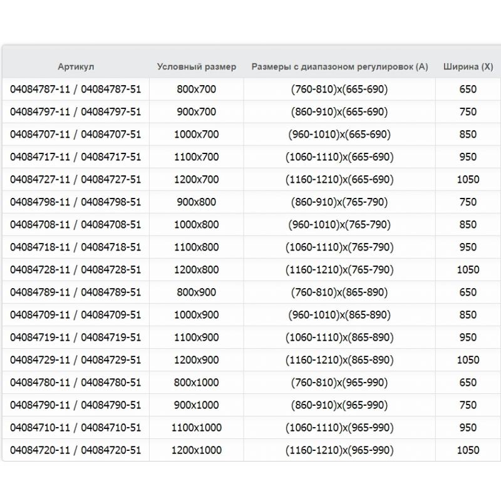501x501 pixels.
Task: Select article cell 04084720-11 / 04084720-51
Action: pos(76,450)
